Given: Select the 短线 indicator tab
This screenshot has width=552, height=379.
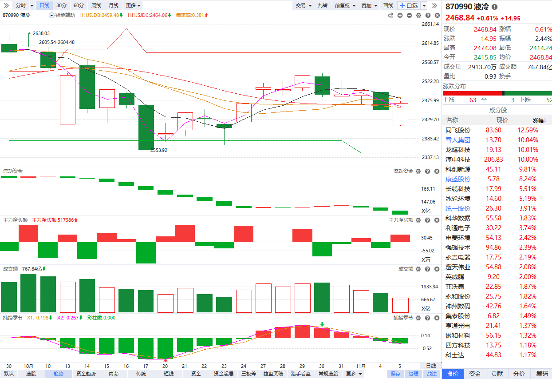Looking at the screenshot, I should point(169,374).
